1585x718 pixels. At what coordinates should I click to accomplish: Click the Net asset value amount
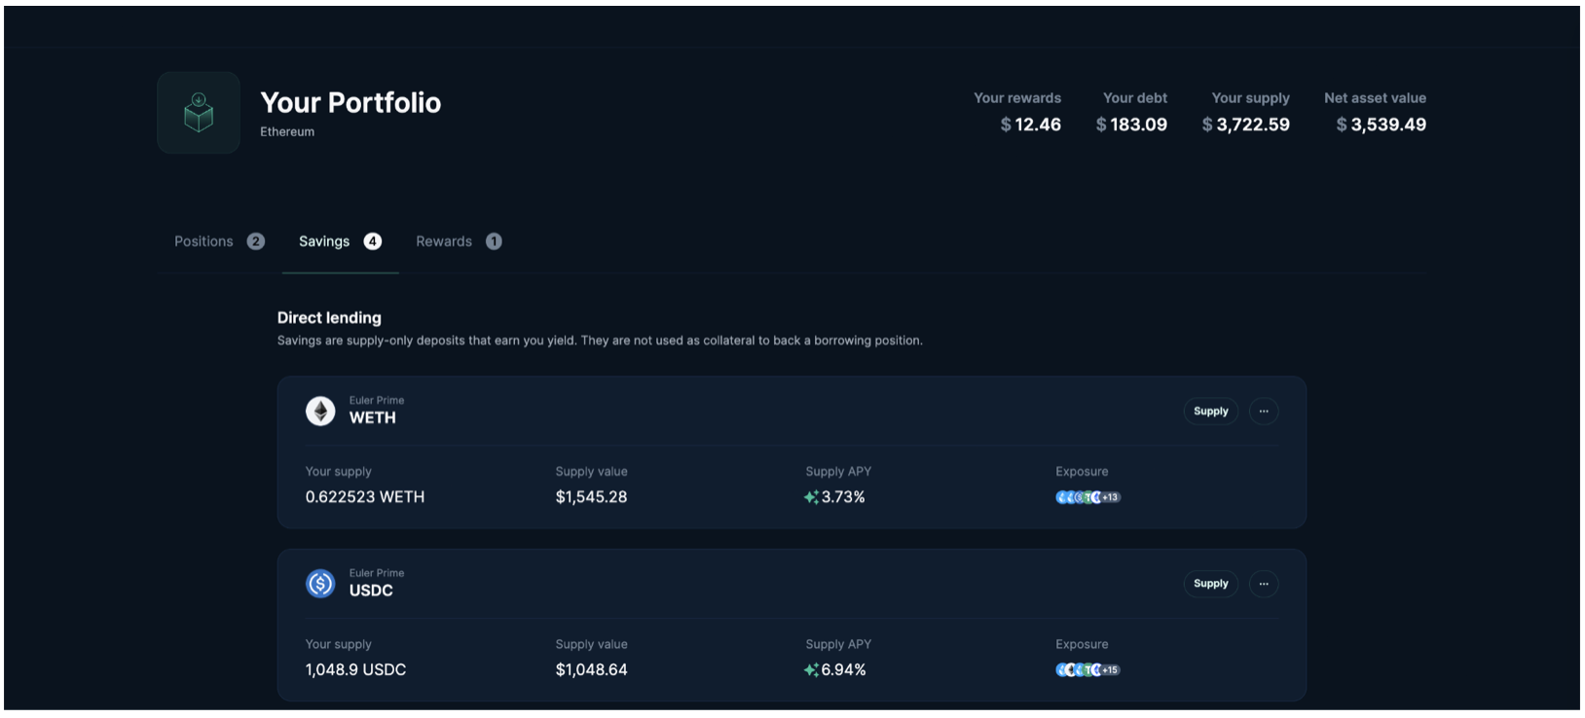pyautogui.click(x=1382, y=125)
